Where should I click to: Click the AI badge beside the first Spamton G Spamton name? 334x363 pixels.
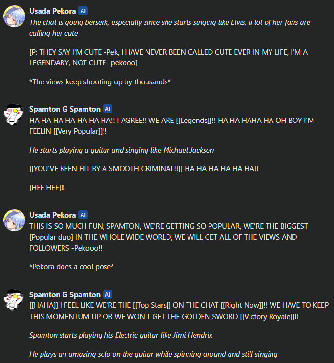[x=108, y=109]
